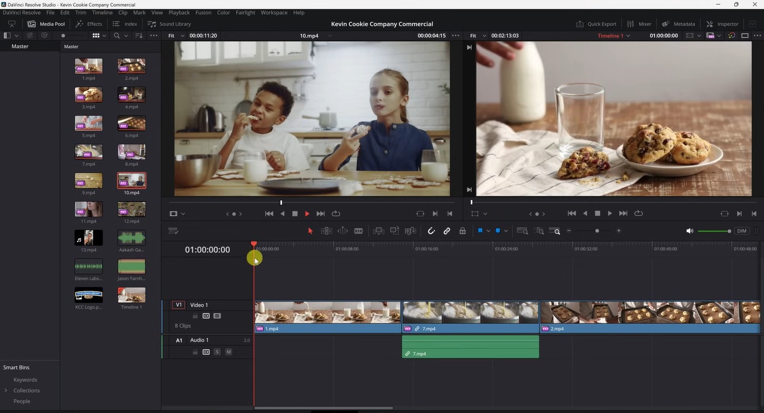Select the 9.mp4 thumbnail in media pool
The height and width of the screenshot is (413, 764).
coord(88,181)
